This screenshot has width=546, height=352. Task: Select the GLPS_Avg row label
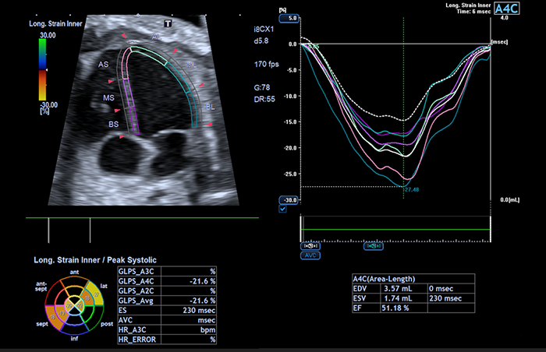(136, 301)
